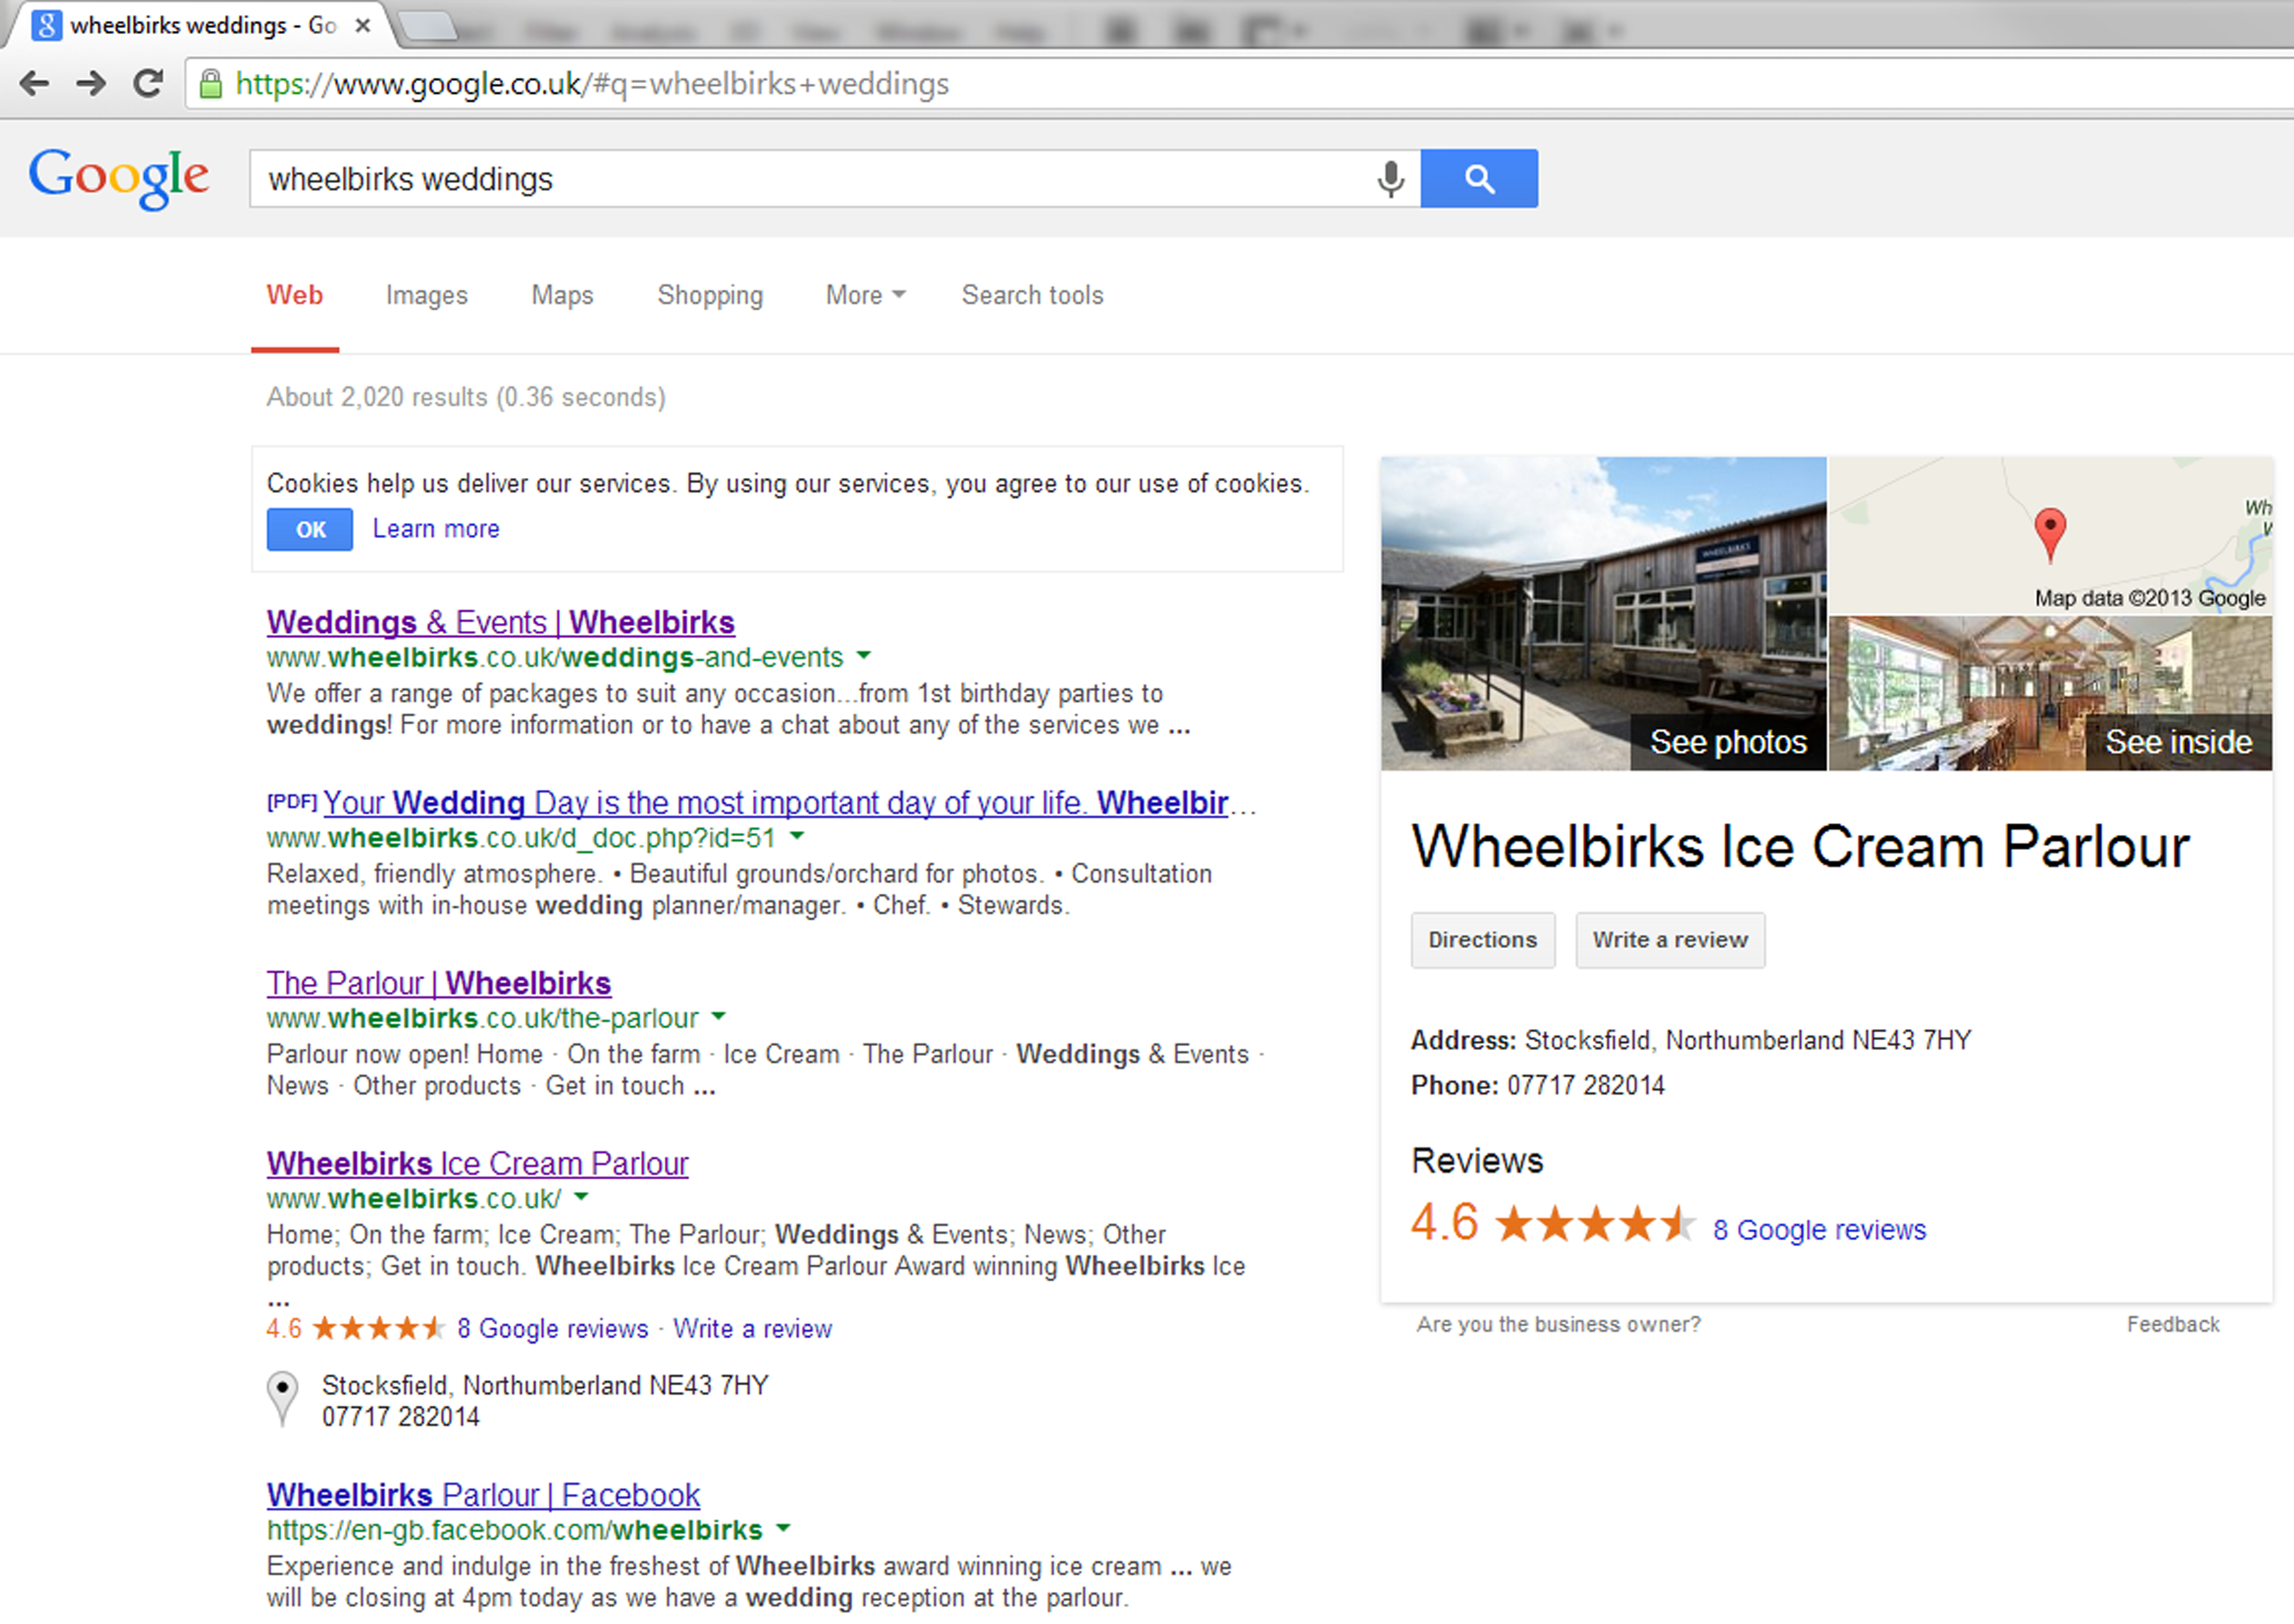Click the blue magnifier search button
The width and height of the screenshot is (2294, 1624).
click(x=1479, y=179)
